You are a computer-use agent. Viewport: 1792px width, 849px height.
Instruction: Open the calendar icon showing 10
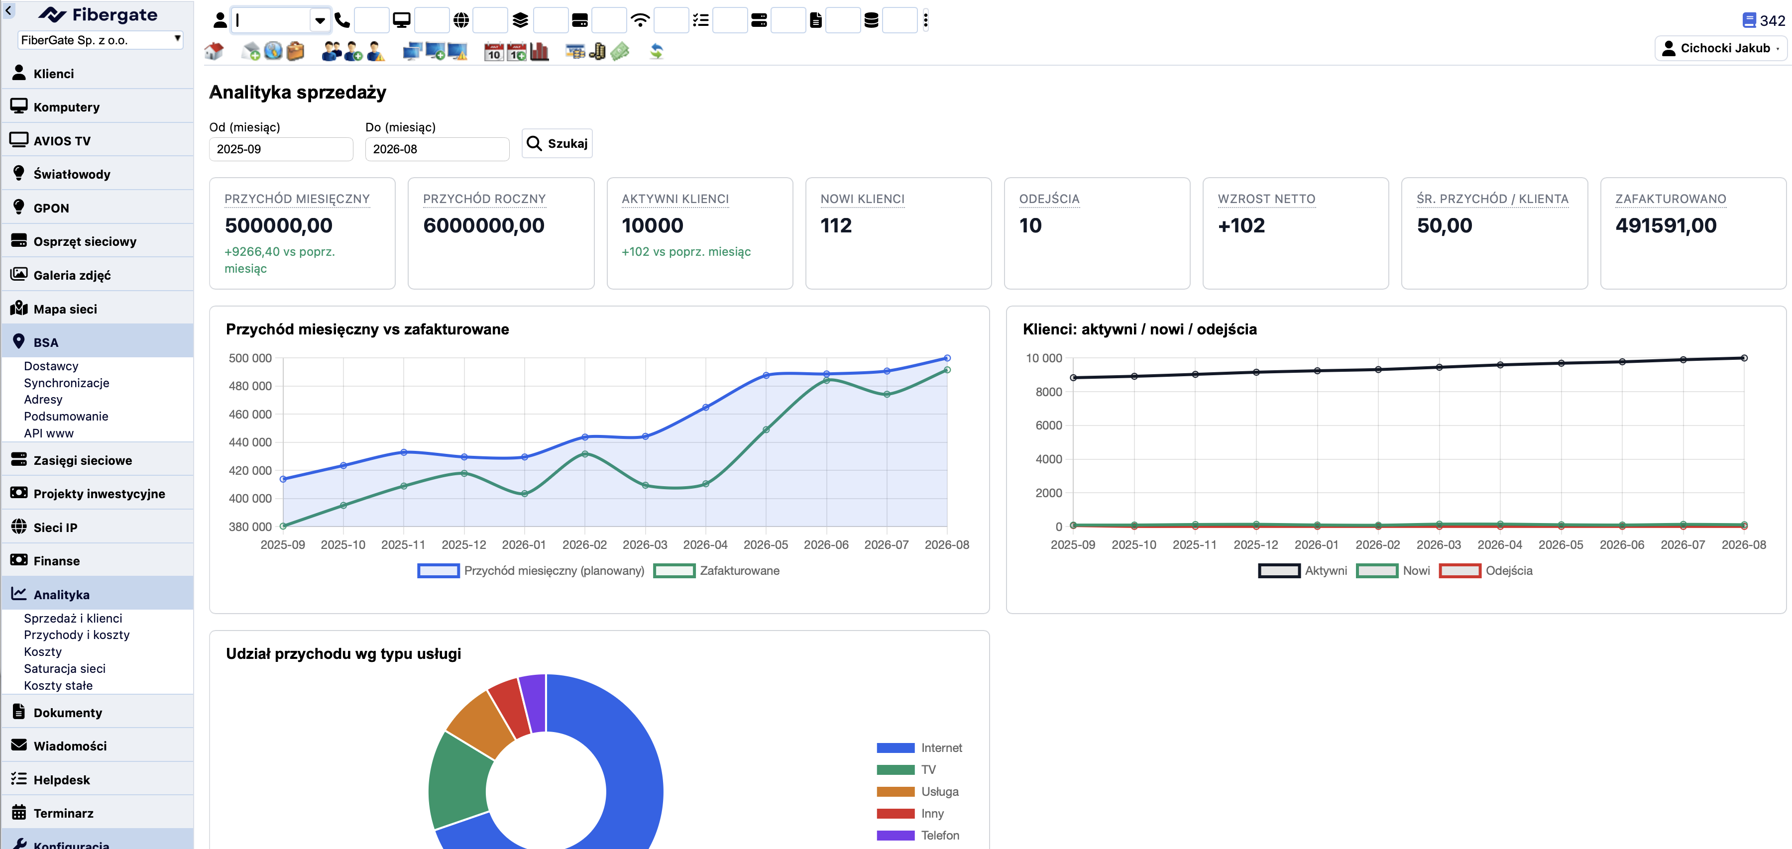(494, 51)
